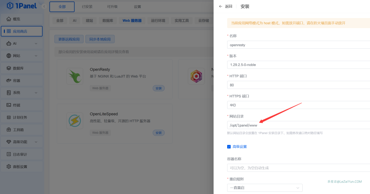Click the OpenLiteSpeed app title
The image size is (370, 194).
pos(104,114)
